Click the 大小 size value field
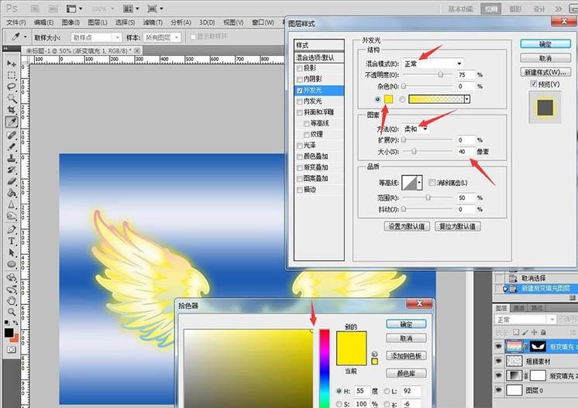The image size is (578, 408). point(466,151)
